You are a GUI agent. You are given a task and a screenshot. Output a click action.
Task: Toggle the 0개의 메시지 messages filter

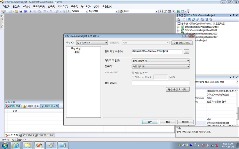tap(49, 106)
